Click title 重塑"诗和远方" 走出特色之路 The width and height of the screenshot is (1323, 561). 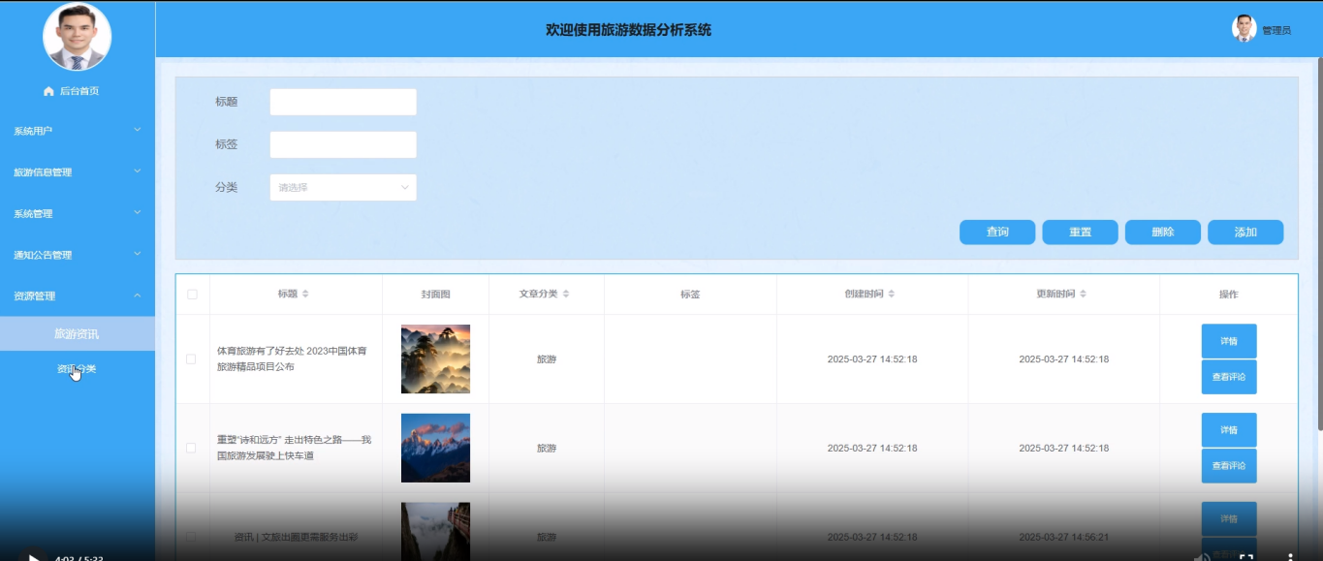[x=294, y=448]
